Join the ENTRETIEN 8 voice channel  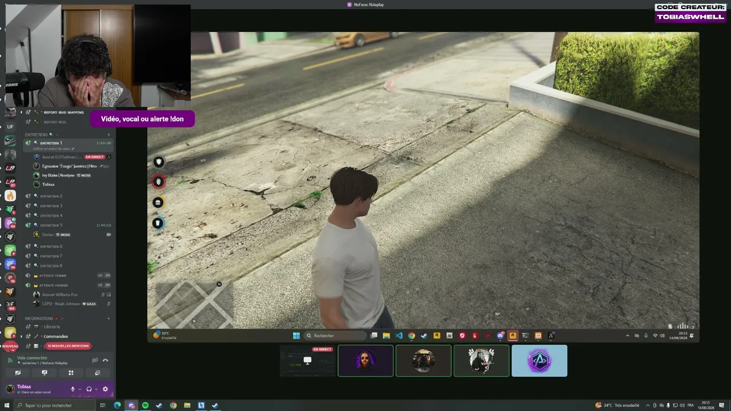pos(67,266)
